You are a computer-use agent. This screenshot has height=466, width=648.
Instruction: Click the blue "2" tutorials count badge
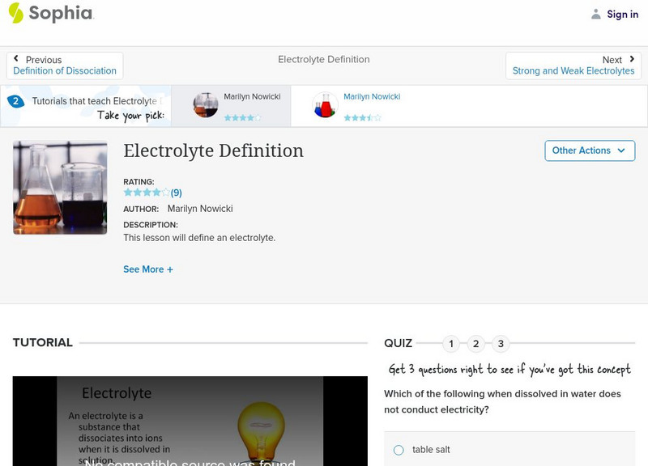pyautogui.click(x=15, y=100)
